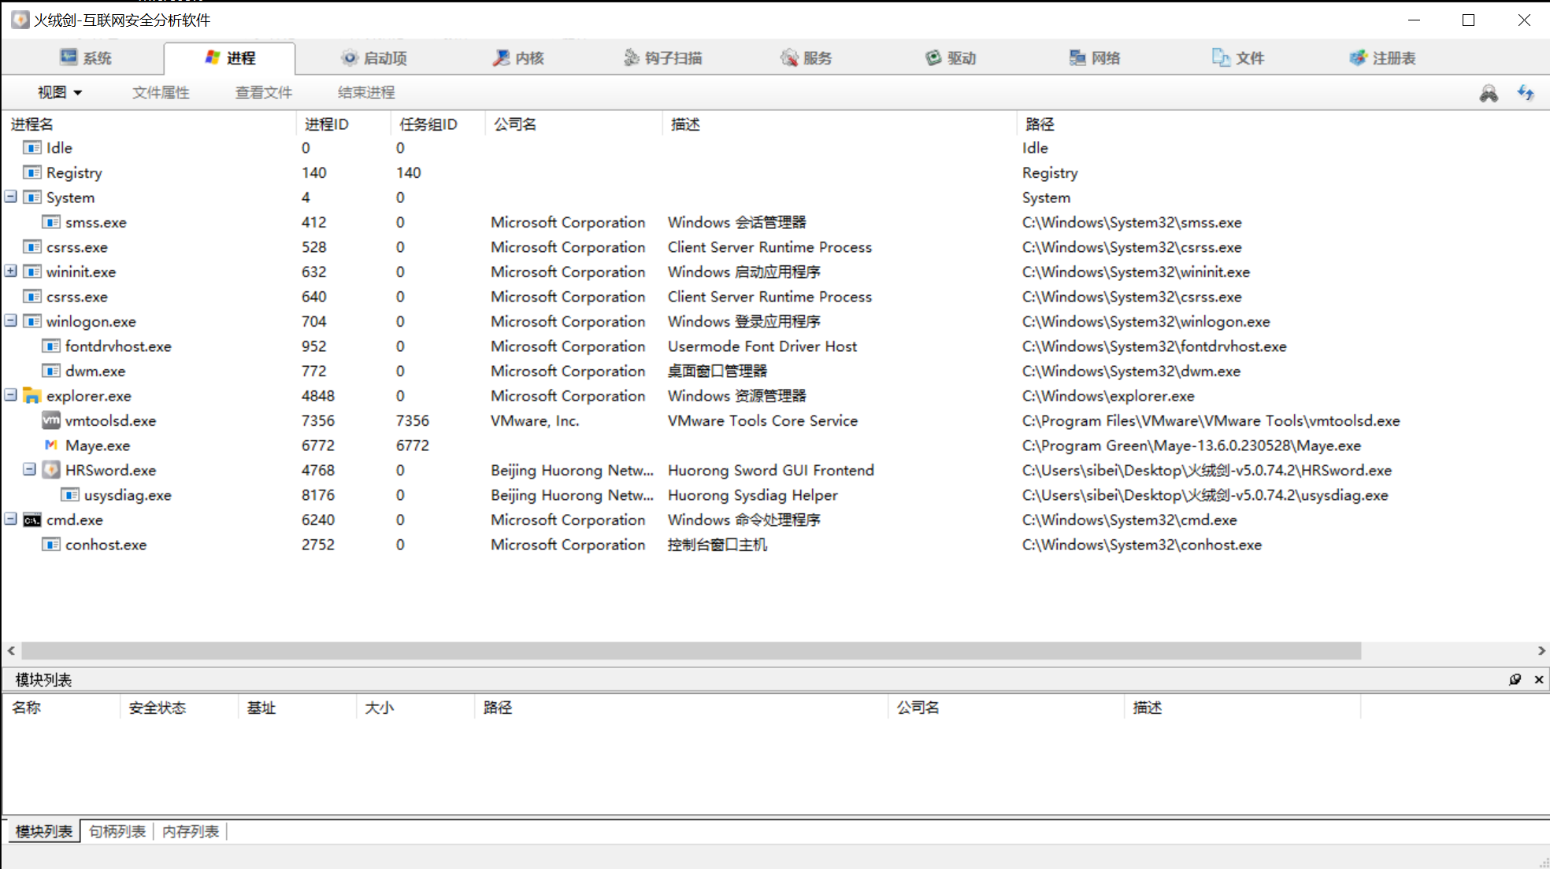Click the usysdiag.exe process icon
This screenshot has height=869, width=1550.
coord(70,494)
